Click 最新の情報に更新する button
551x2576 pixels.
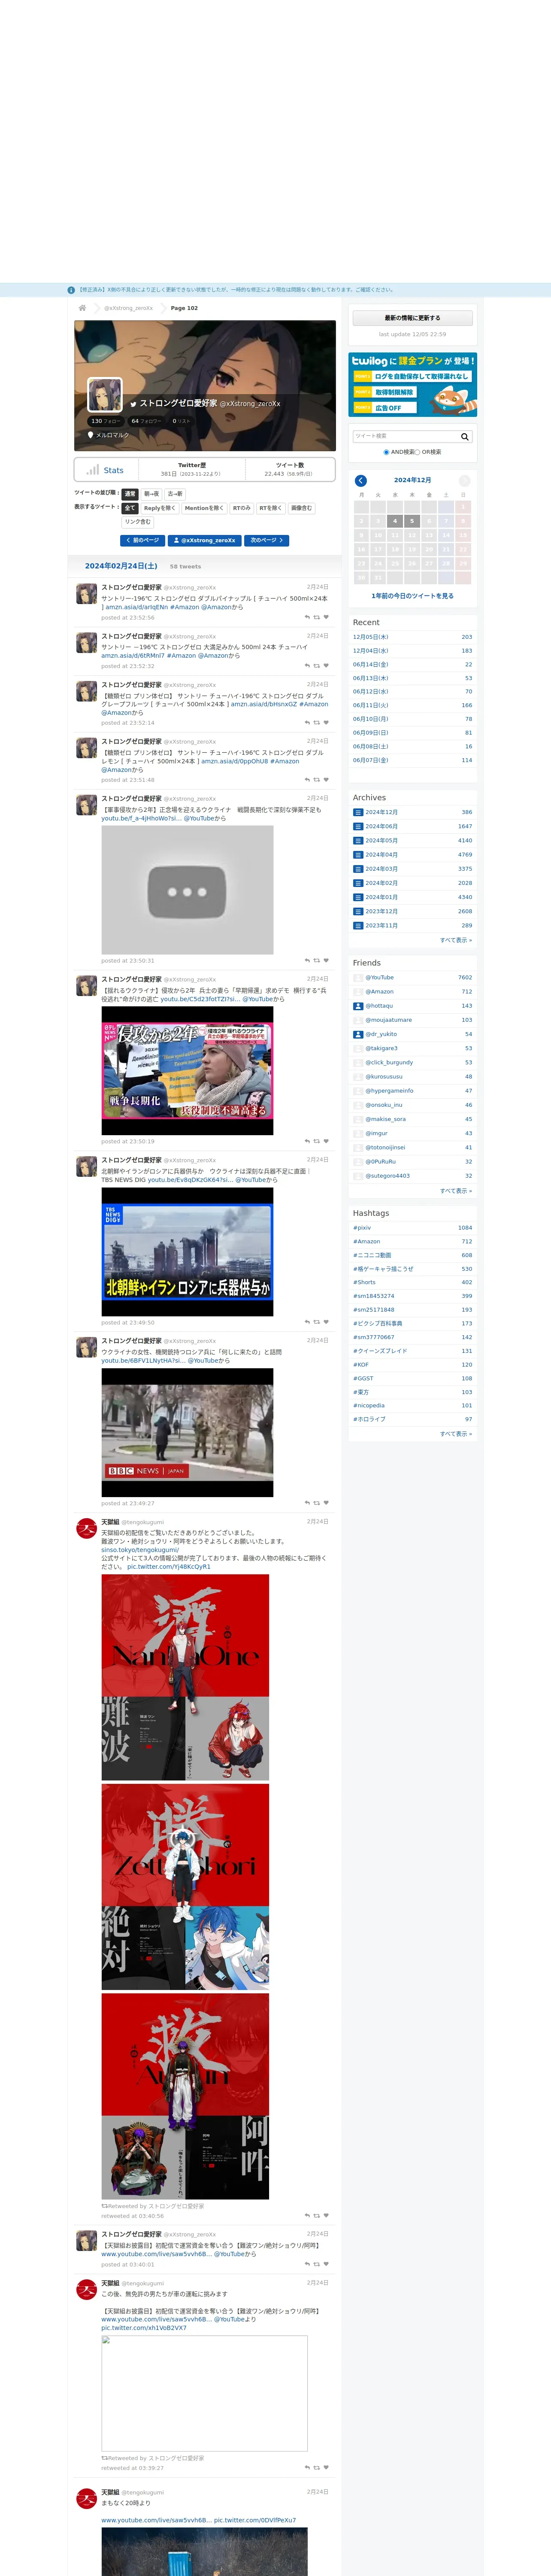pyautogui.click(x=412, y=318)
